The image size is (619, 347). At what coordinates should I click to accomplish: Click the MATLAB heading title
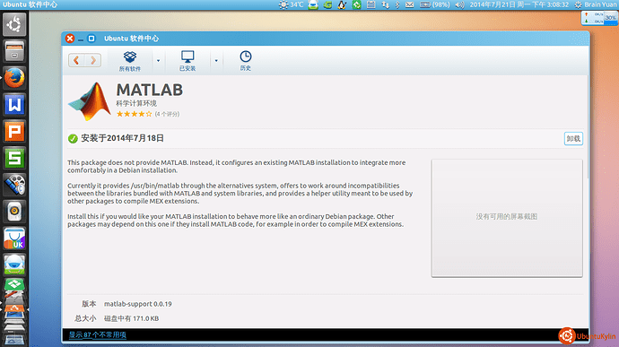pyautogui.click(x=150, y=90)
